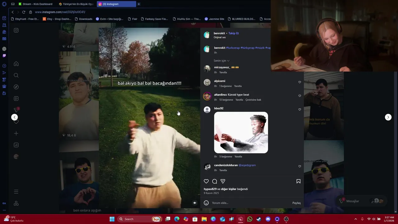
Task: Mute the reel audio speaker button
Action: pyautogui.click(x=195, y=203)
